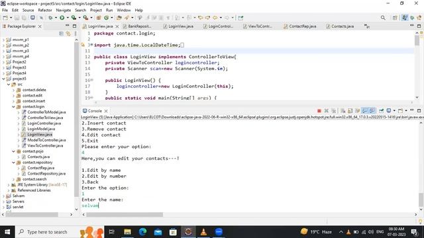Click the Back navigation arrow icon
Screen dimensions: 424x238
[x=215, y=18]
